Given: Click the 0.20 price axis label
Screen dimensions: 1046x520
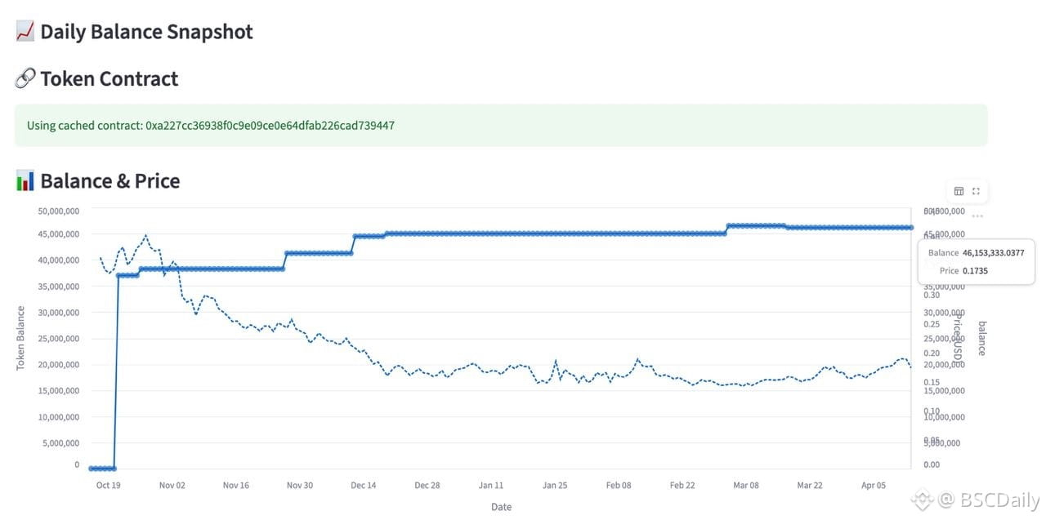Looking at the screenshot, I should coord(931,353).
